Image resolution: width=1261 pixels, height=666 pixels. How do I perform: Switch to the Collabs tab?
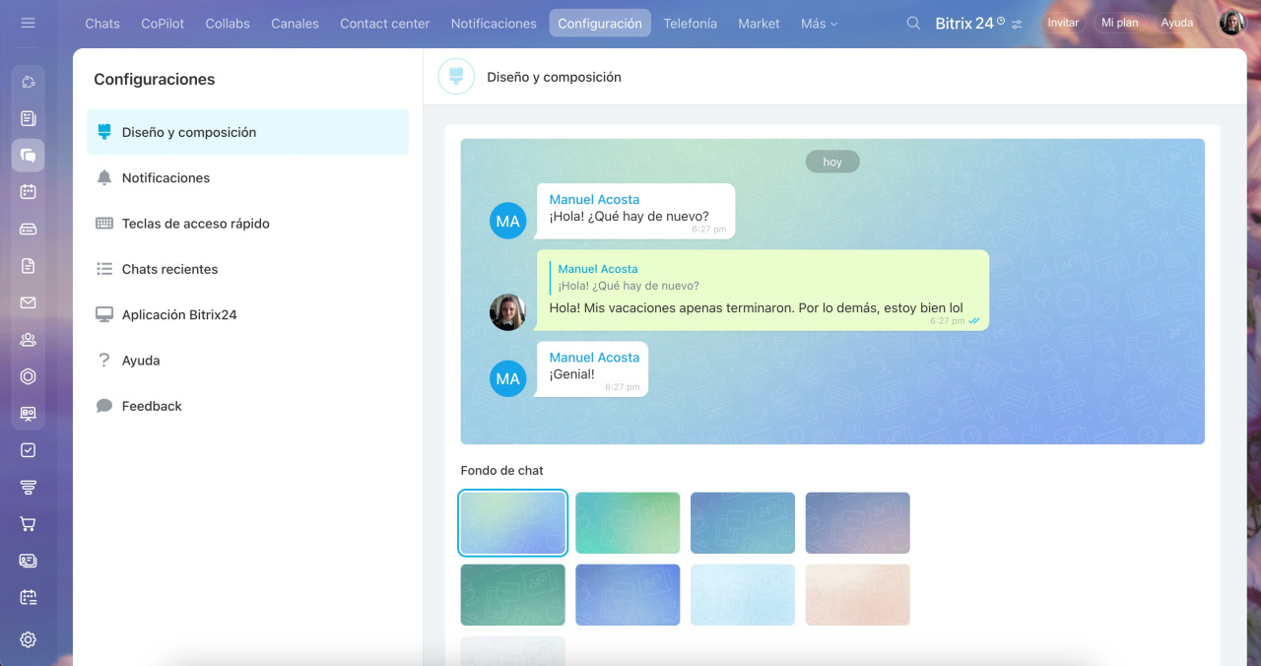pos(228,23)
